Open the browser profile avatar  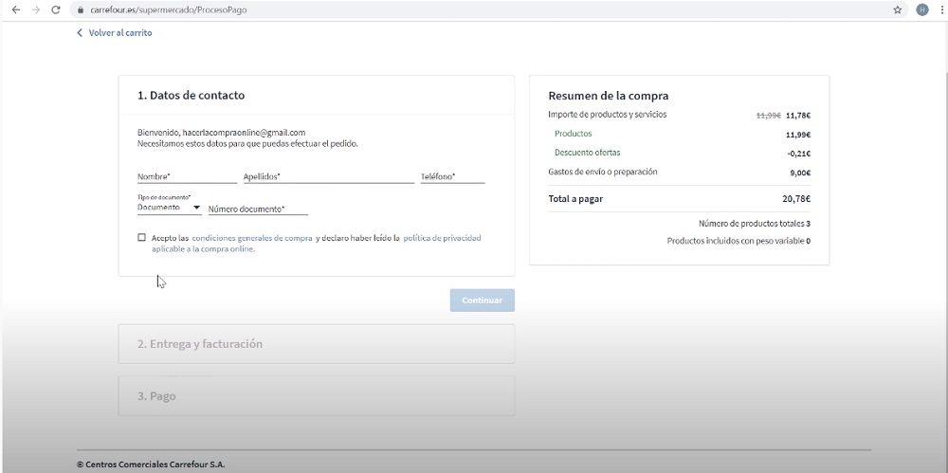pyautogui.click(x=921, y=9)
